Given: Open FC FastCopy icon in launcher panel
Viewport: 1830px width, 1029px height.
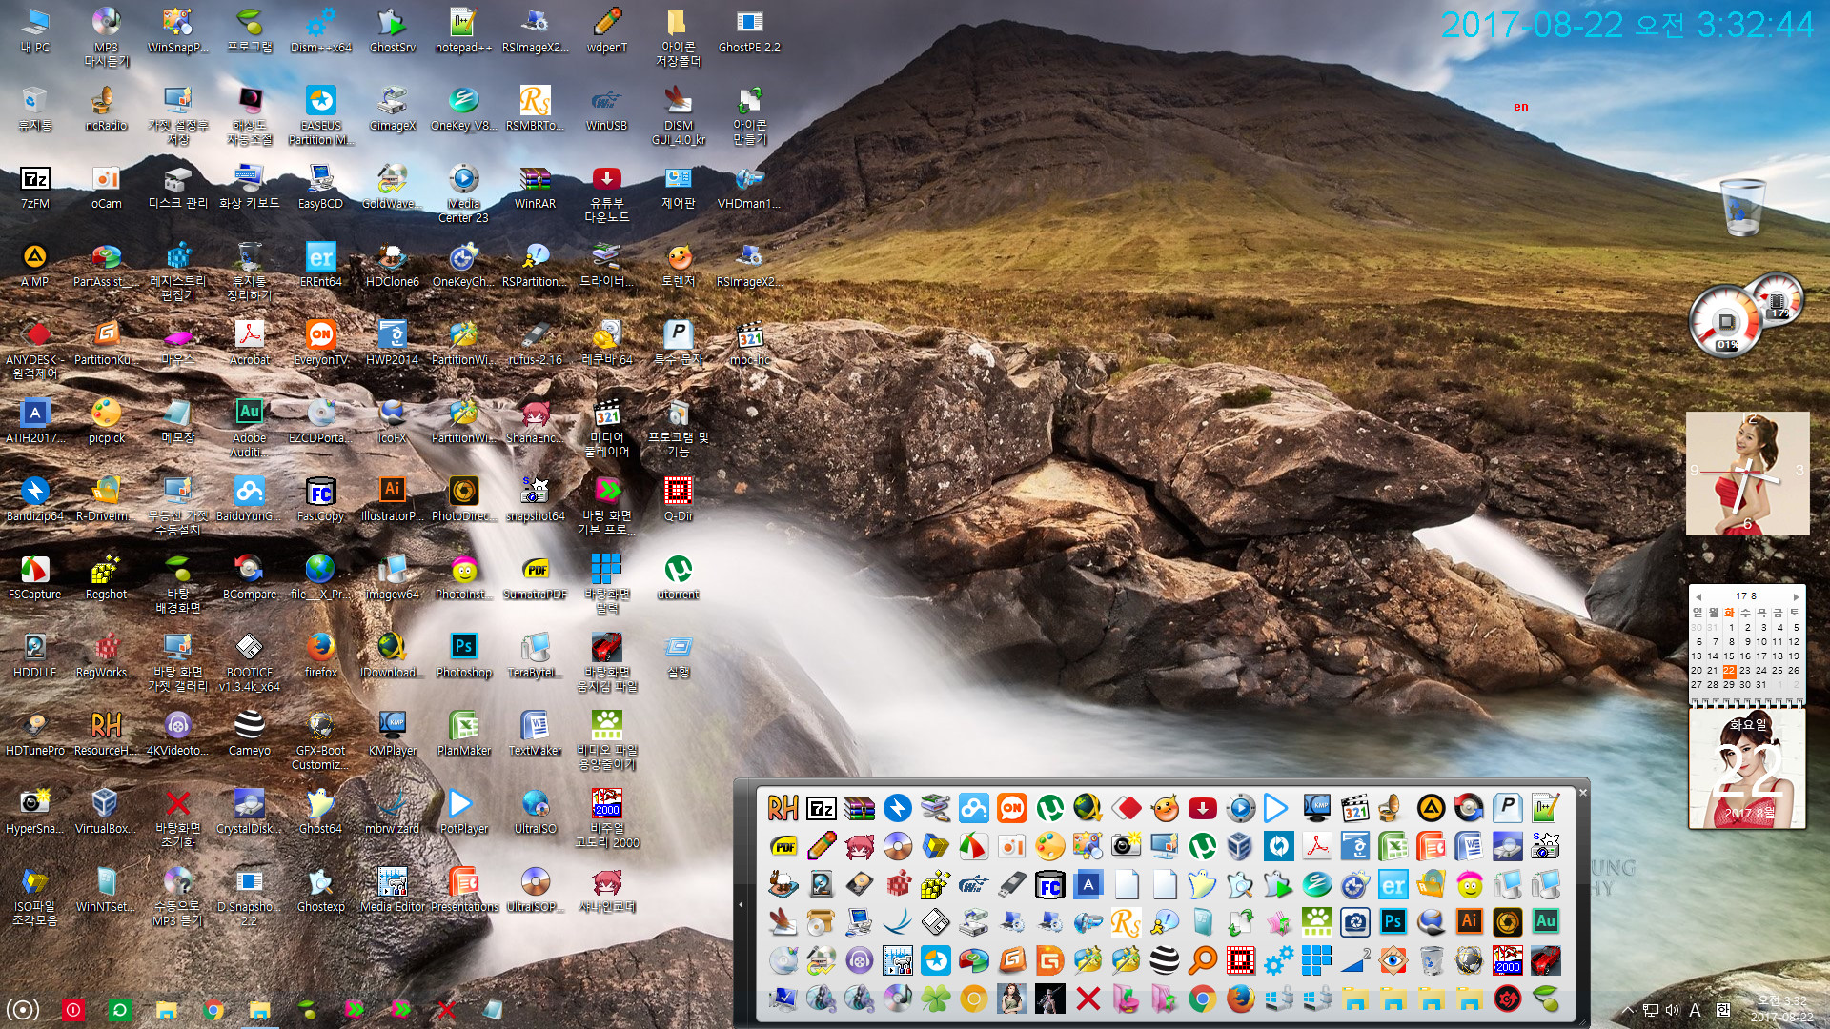Looking at the screenshot, I should (x=1049, y=885).
